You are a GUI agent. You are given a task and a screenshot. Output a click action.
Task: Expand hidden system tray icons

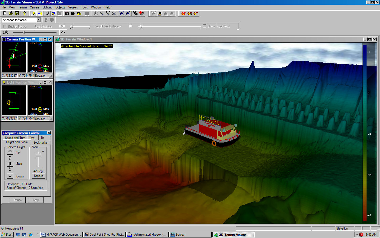tap(357, 235)
